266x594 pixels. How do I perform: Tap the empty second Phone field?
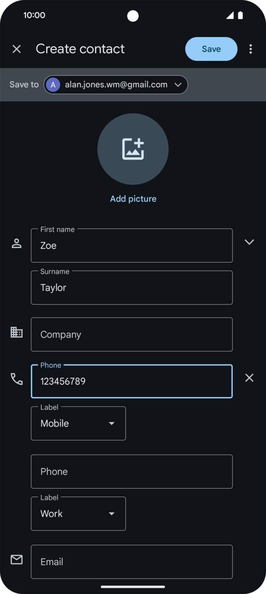click(x=131, y=471)
